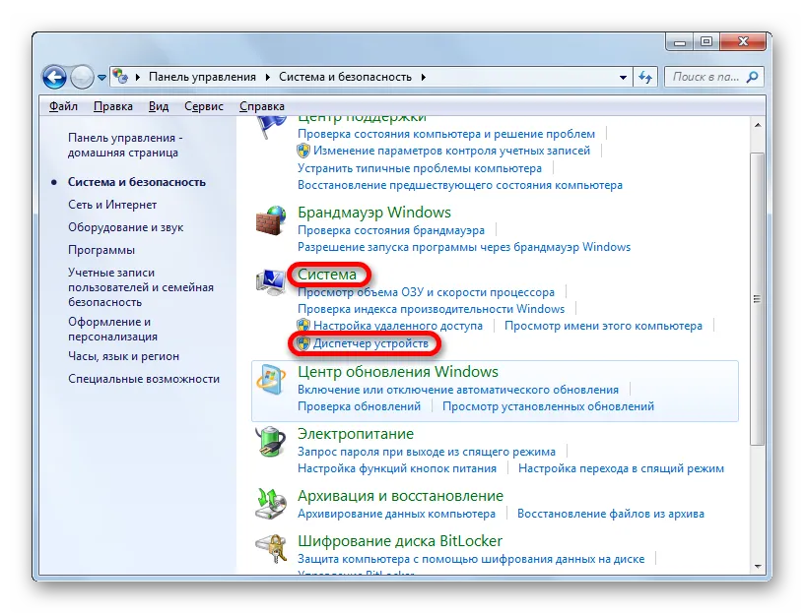
Task: Click the magnifier search icon
Action: 753,77
